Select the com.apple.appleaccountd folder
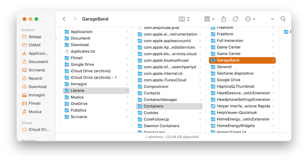This screenshot has width=308, height=163. (x=169, y=41)
